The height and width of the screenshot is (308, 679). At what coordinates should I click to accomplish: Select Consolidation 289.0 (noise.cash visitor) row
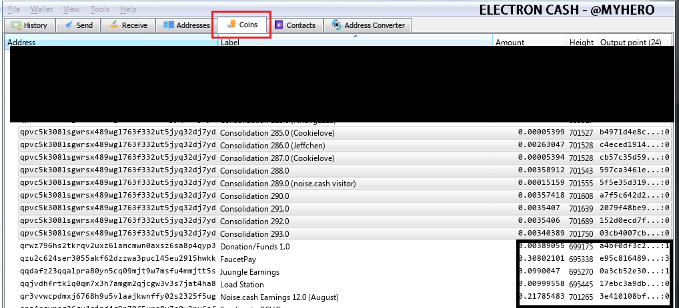[x=346, y=184]
